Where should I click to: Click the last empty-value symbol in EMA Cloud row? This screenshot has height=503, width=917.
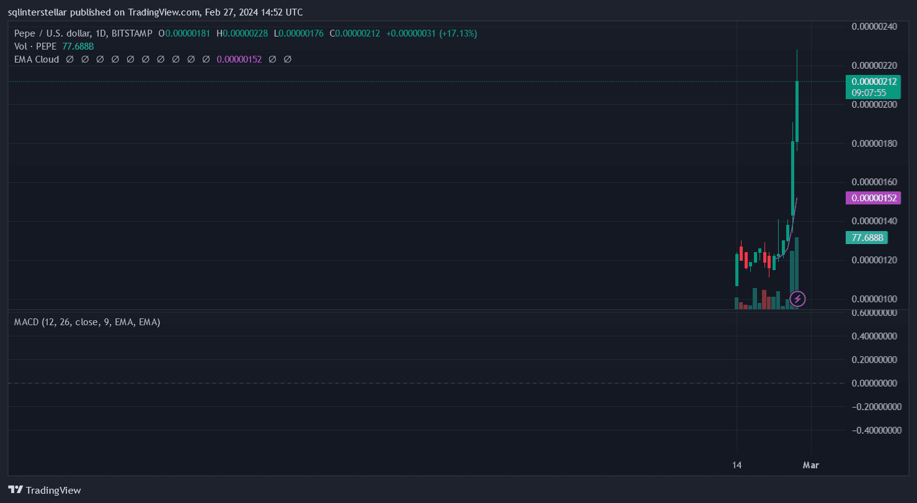(287, 59)
